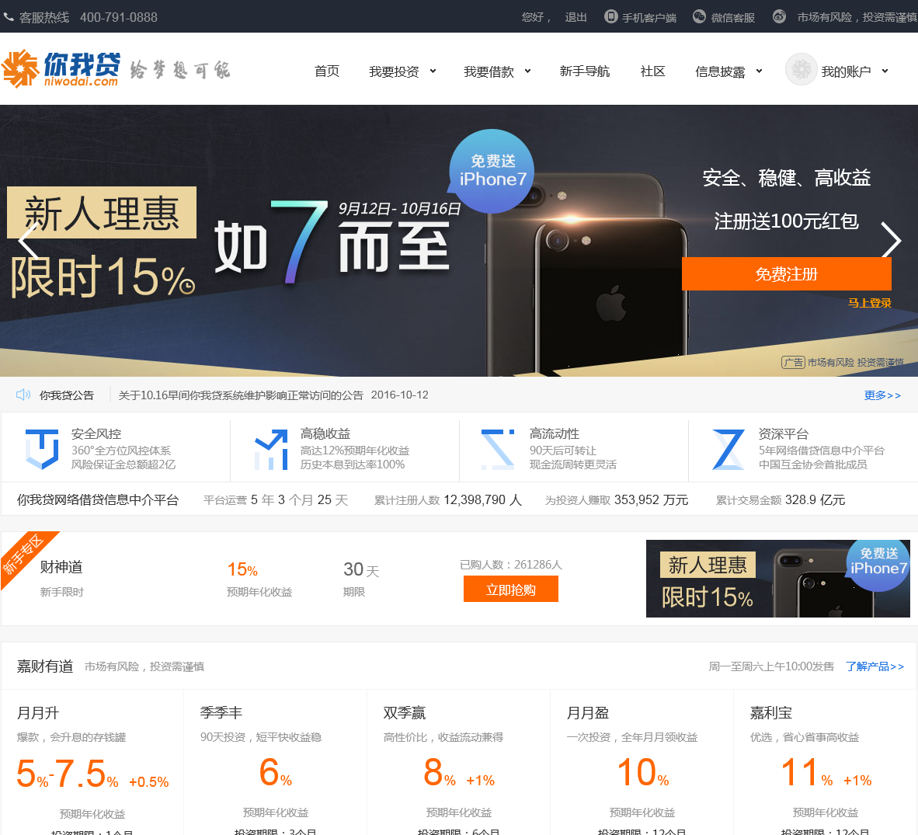The image size is (918, 835).
Task: Click the 了解产品>> link
Action: [x=875, y=666]
